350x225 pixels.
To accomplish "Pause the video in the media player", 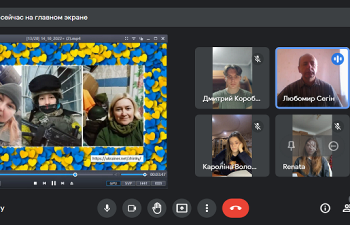I will pyautogui.click(x=53, y=183).
